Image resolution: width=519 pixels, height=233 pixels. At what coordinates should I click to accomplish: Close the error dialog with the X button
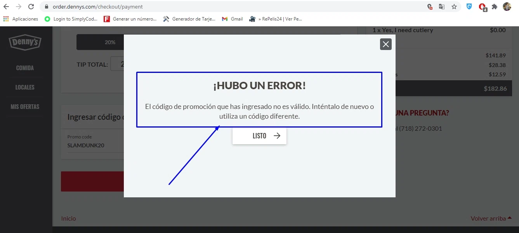[x=385, y=44]
